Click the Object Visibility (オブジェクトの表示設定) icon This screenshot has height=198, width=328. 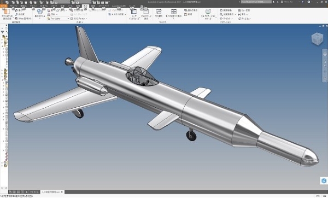pyautogui.click(x=7, y=14)
